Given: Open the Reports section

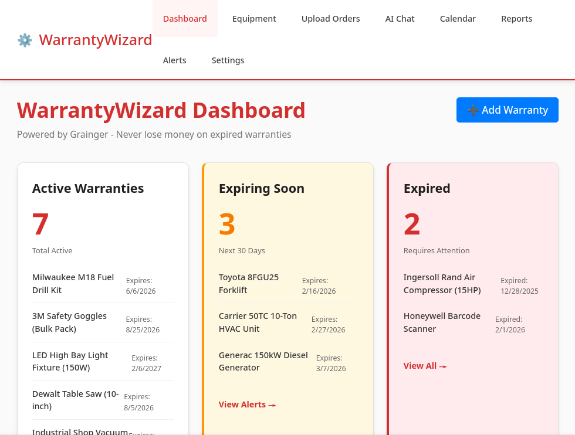Looking at the screenshot, I should (516, 19).
